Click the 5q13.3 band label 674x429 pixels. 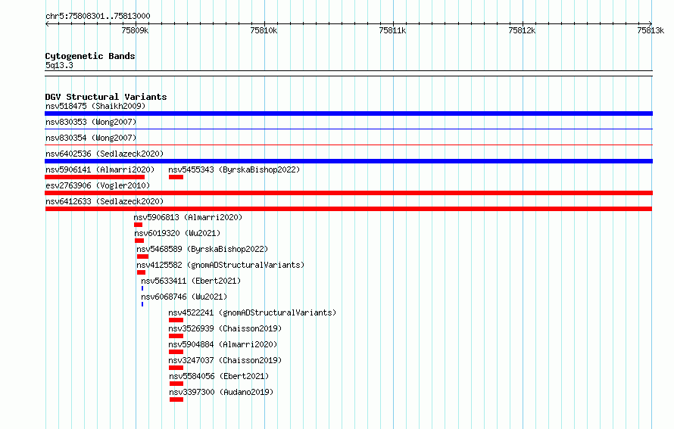[x=59, y=65]
